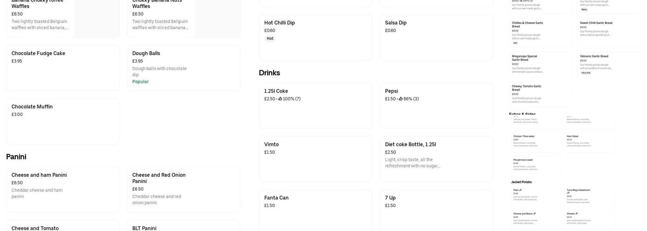Click the thumbs-up icon on 1.25l Coke
This screenshot has height=231, width=647.
280,99
